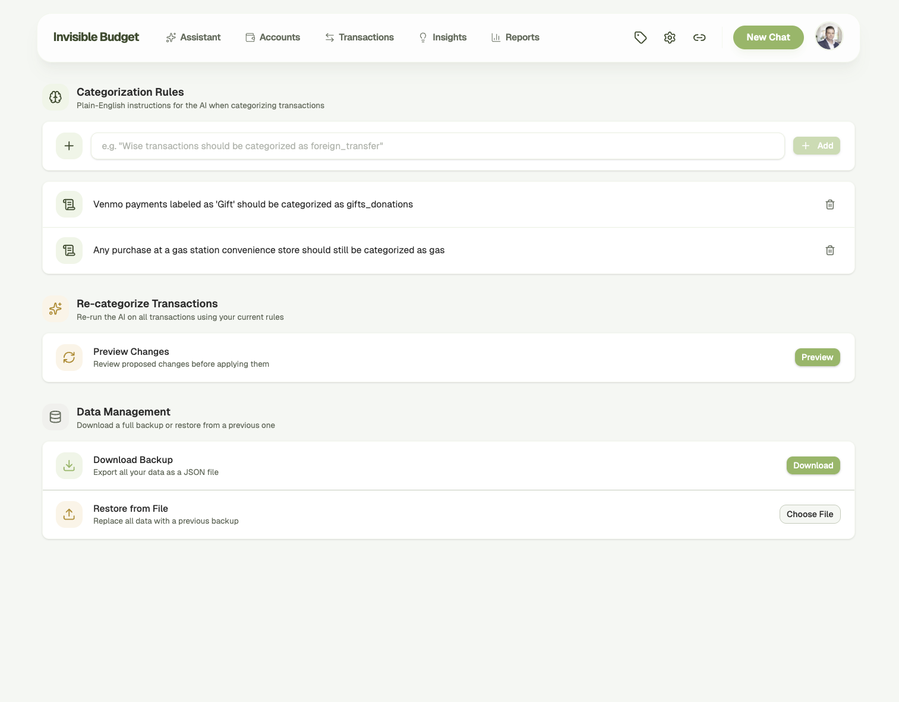The image size is (899, 702).
Task: Click the Categorization Rules brain icon
Action: tap(55, 97)
